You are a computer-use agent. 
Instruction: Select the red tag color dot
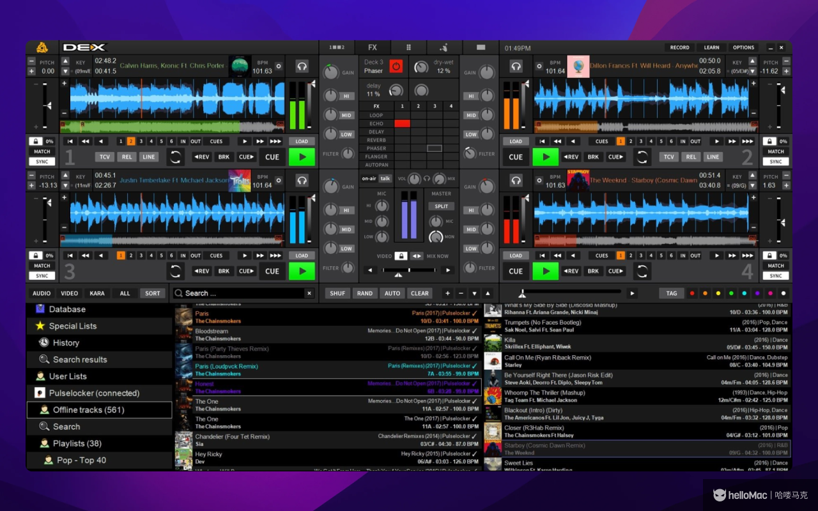click(691, 293)
